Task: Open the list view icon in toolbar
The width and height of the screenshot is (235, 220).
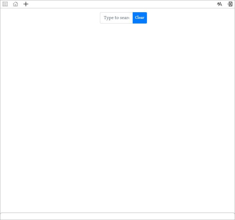Action: tap(5, 4)
